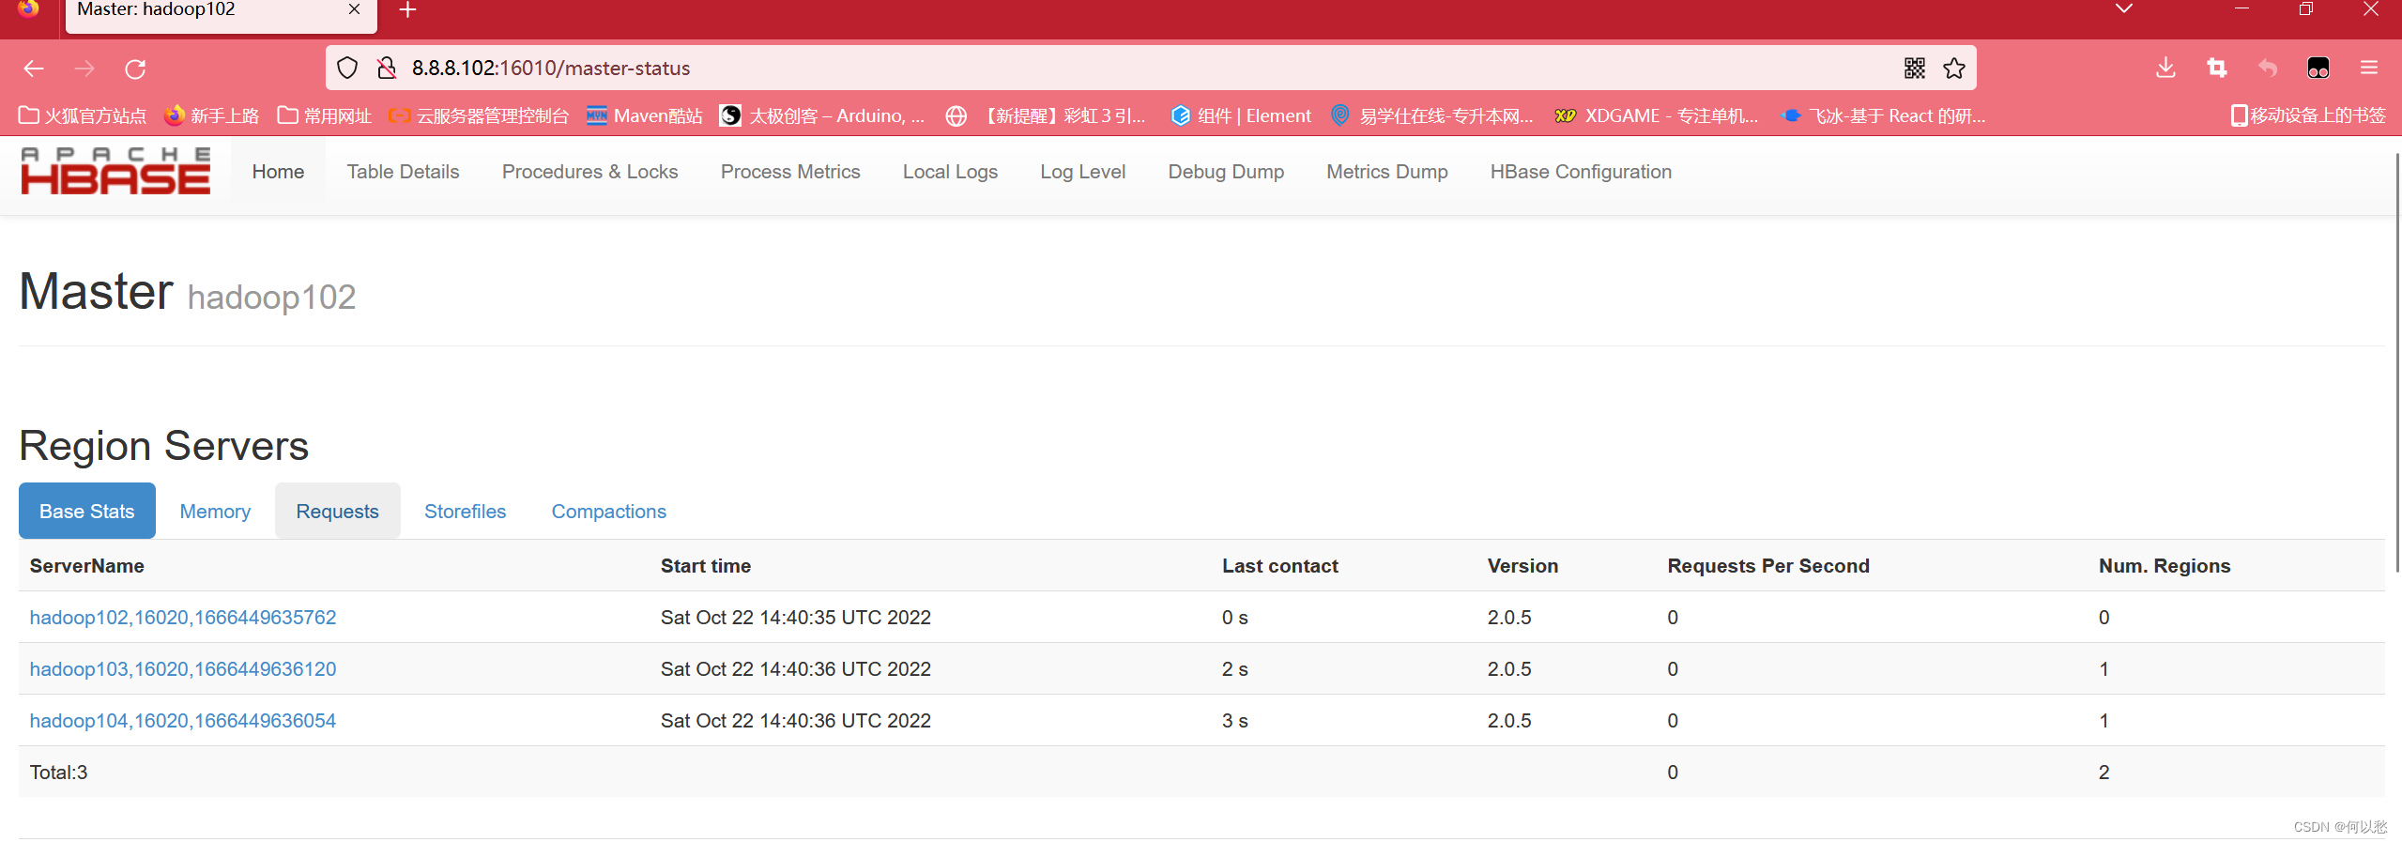
Task: Open Metrics Dump page
Action: point(1386,172)
